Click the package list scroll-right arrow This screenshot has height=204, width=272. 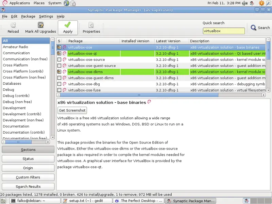click(x=263, y=95)
